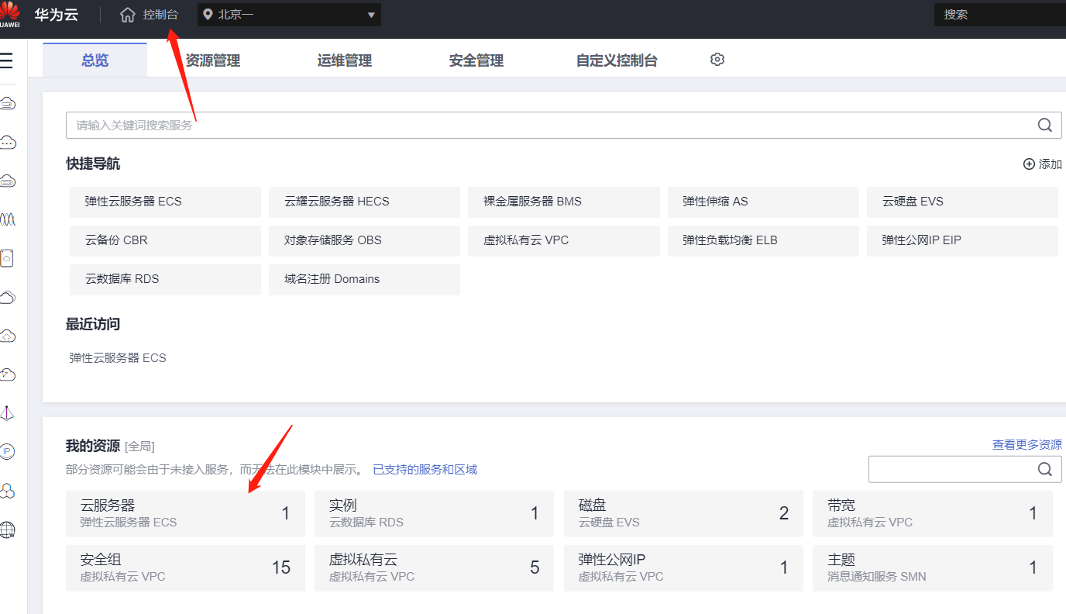Open 裸金属服务器 BMS quick navigation tile
The height and width of the screenshot is (614, 1066).
564,202
